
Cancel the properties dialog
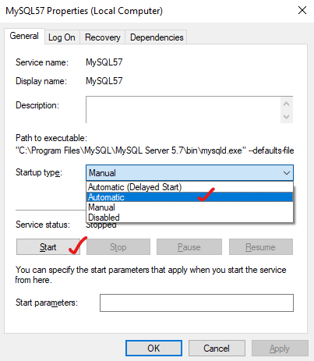coord(217,349)
